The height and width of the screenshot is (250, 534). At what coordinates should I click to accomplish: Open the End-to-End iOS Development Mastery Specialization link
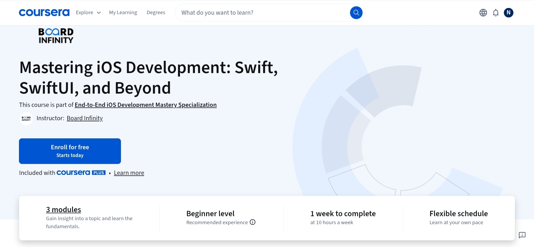[x=146, y=105]
